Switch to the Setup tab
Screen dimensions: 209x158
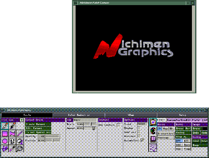tap(182, 115)
